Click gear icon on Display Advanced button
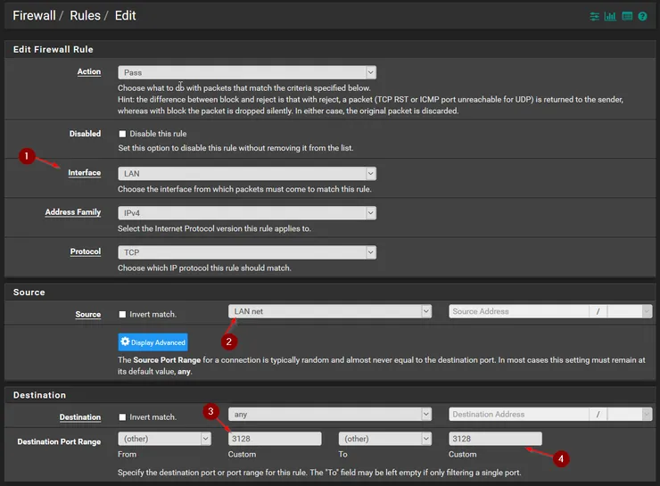 126,342
